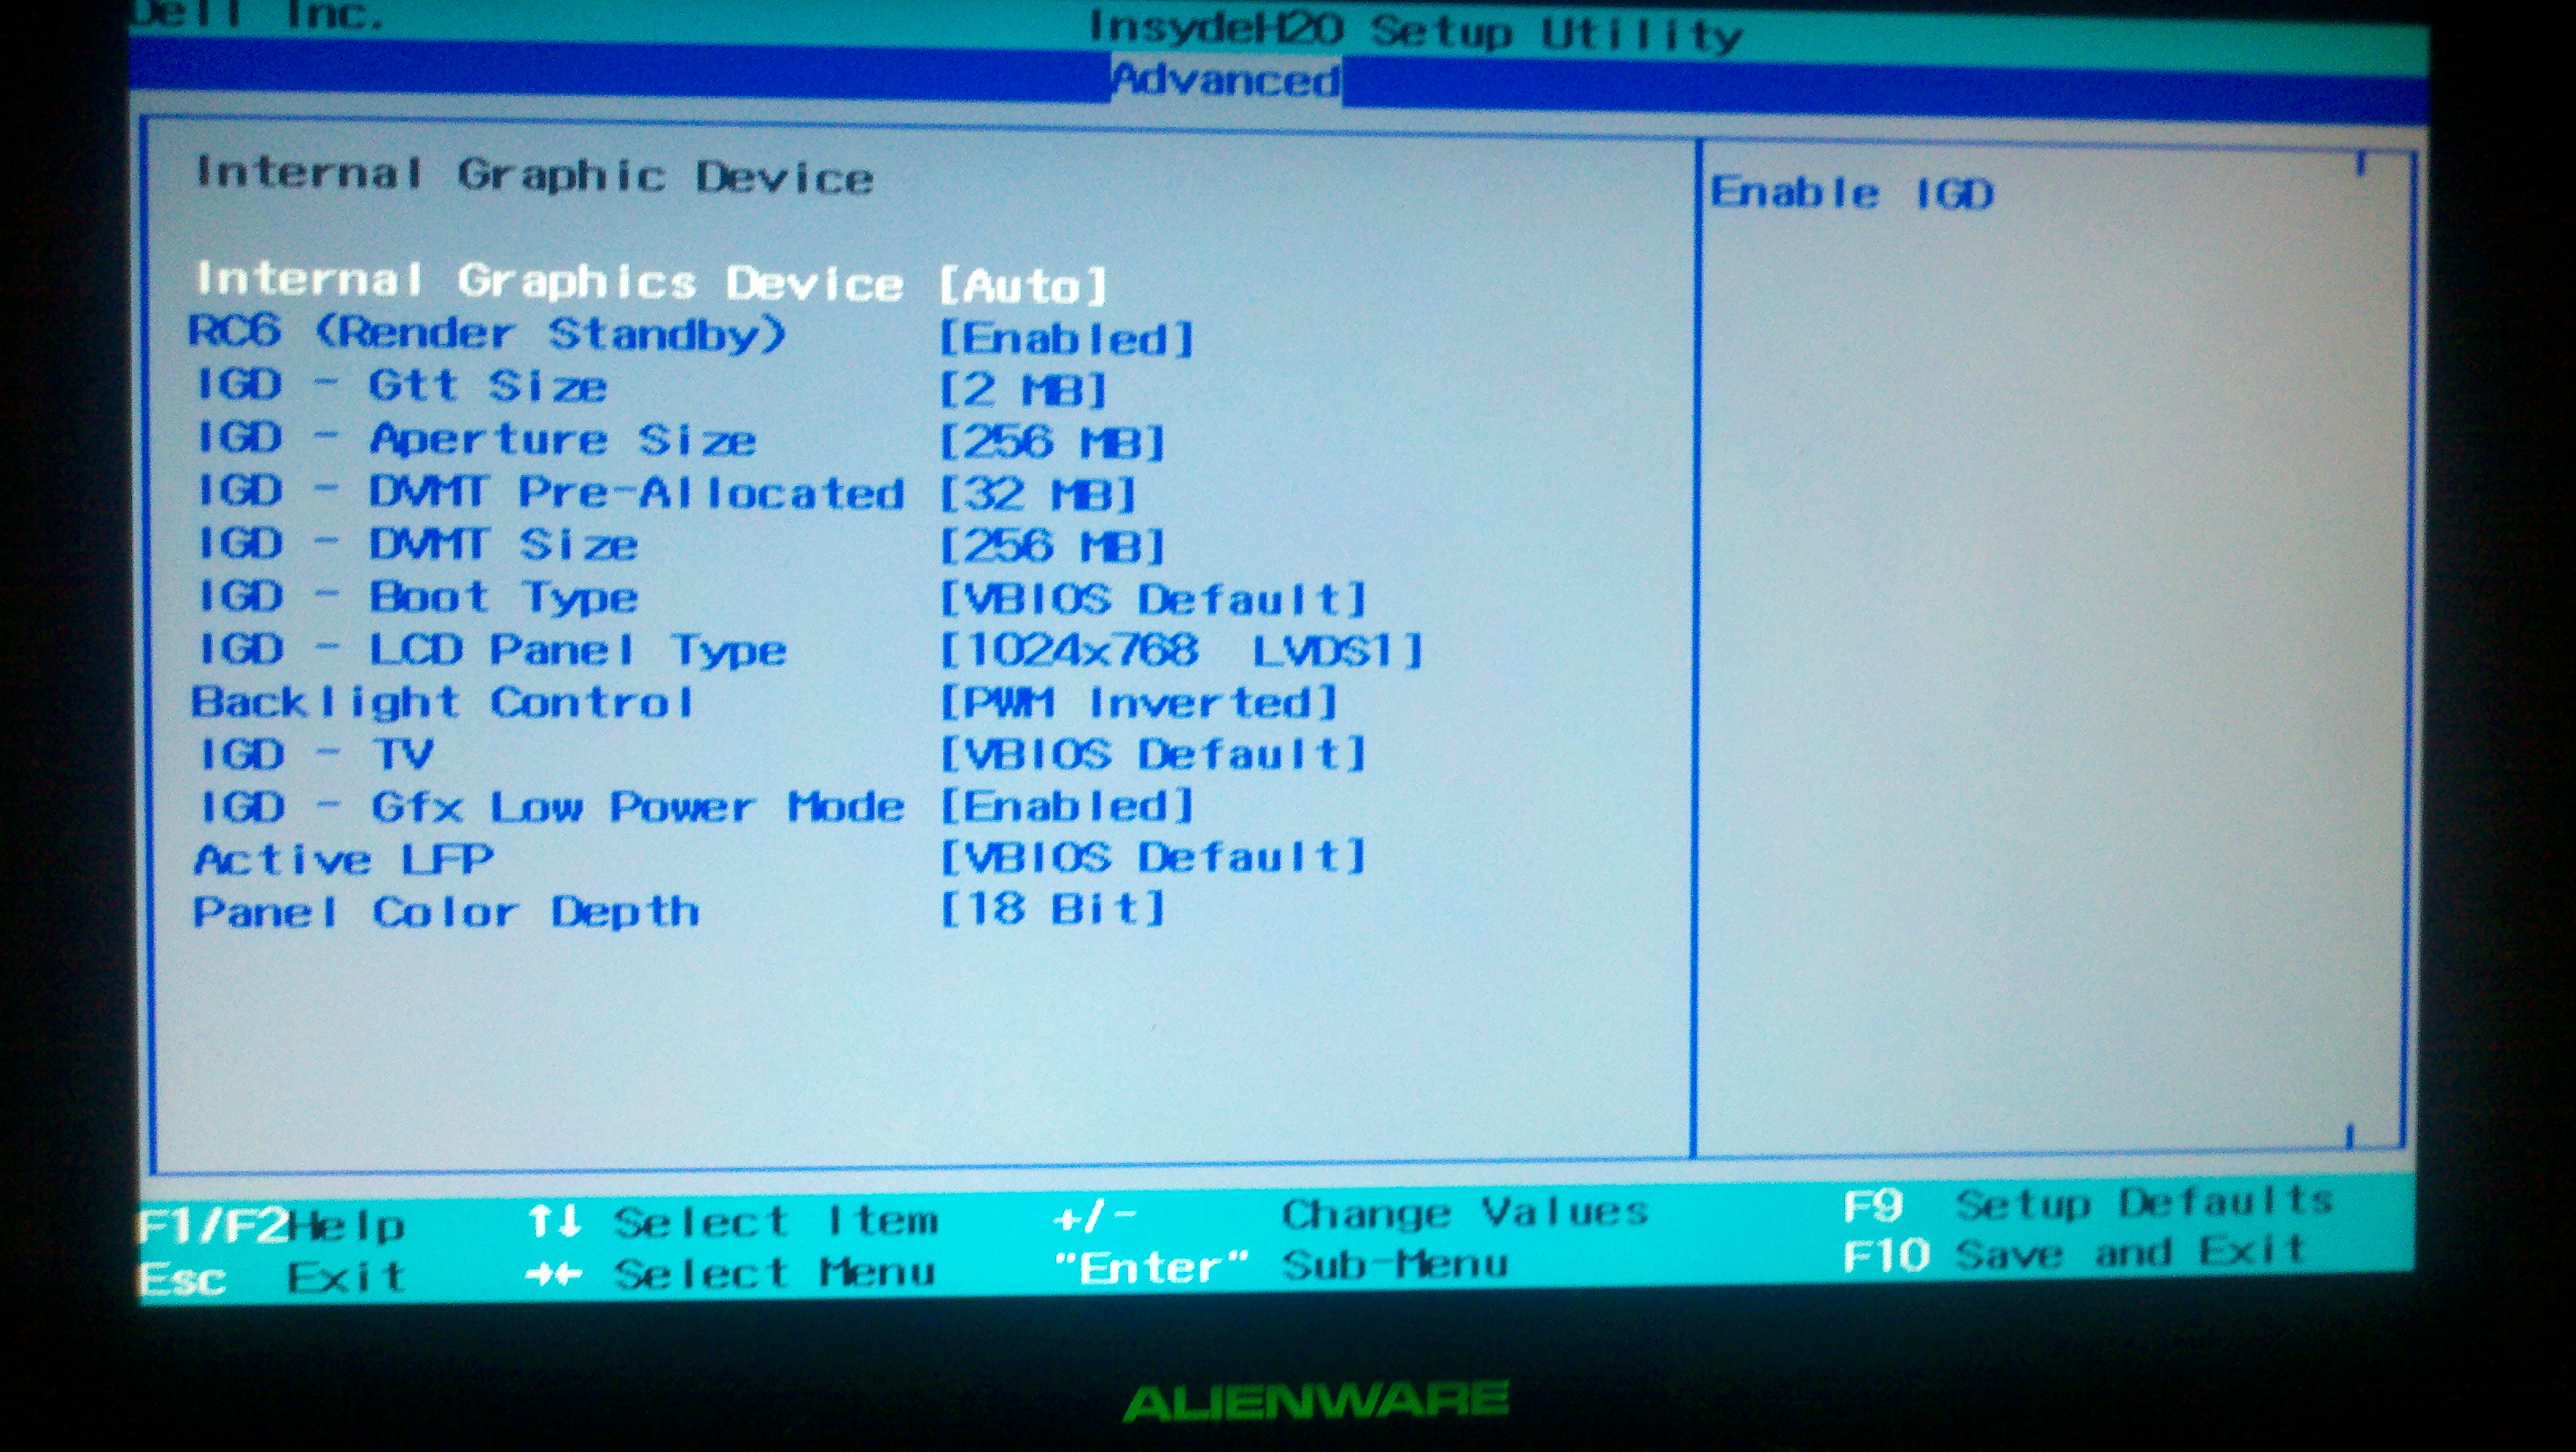Open IGD - Aperture Size [256 MB] option
The height and width of the screenshot is (1452, 2576).
[1052, 442]
